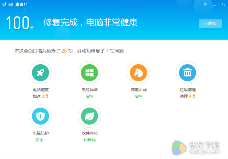Click the 电脑速度 label

tap(41, 90)
